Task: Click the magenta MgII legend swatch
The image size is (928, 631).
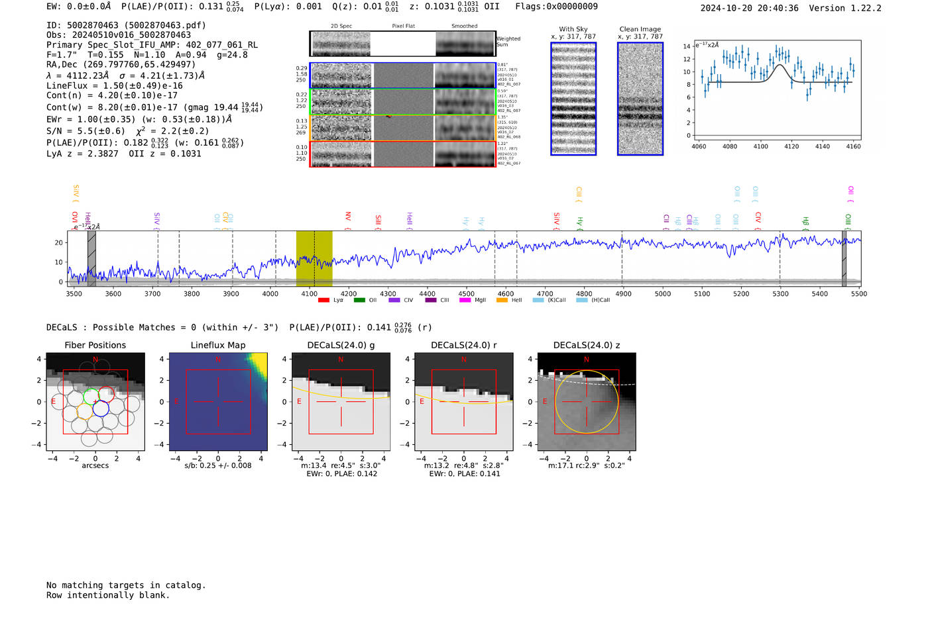Action: pos(465,300)
